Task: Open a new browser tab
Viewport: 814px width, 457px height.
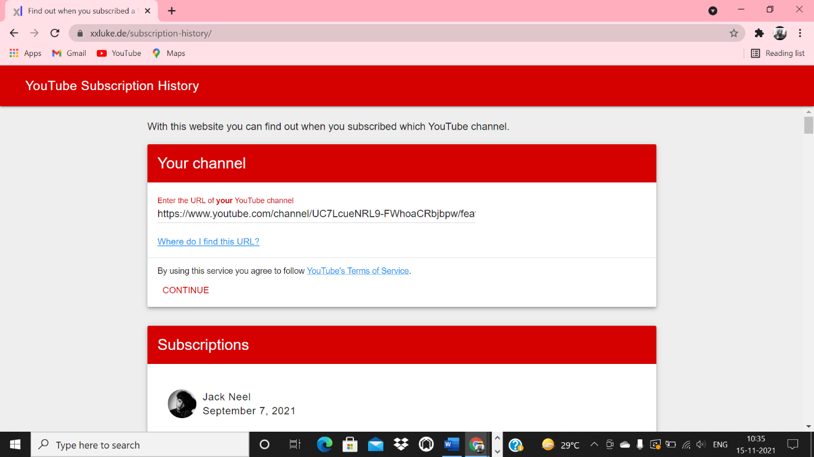Action: coord(172,11)
